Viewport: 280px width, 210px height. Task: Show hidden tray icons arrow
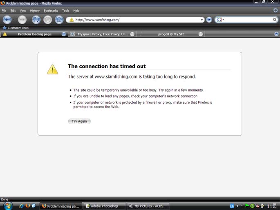(x=237, y=206)
